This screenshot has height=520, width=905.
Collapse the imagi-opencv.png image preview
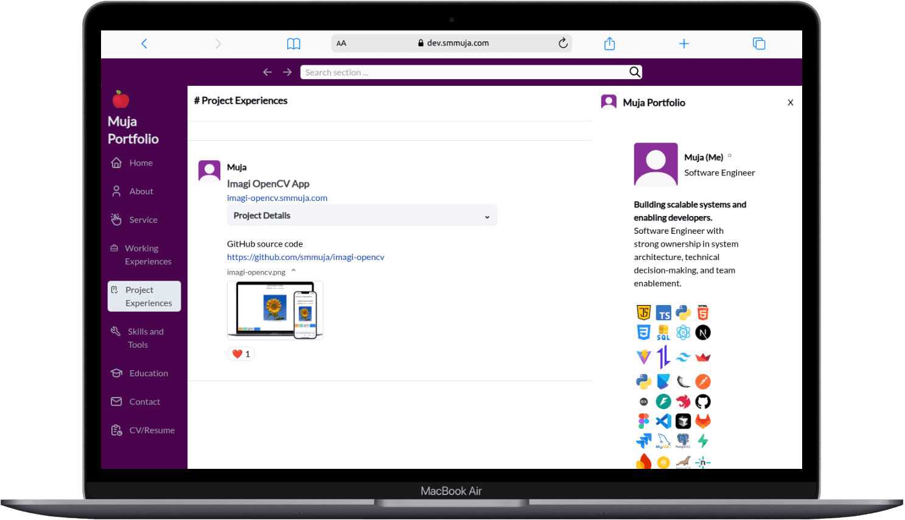tap(293, 272)
